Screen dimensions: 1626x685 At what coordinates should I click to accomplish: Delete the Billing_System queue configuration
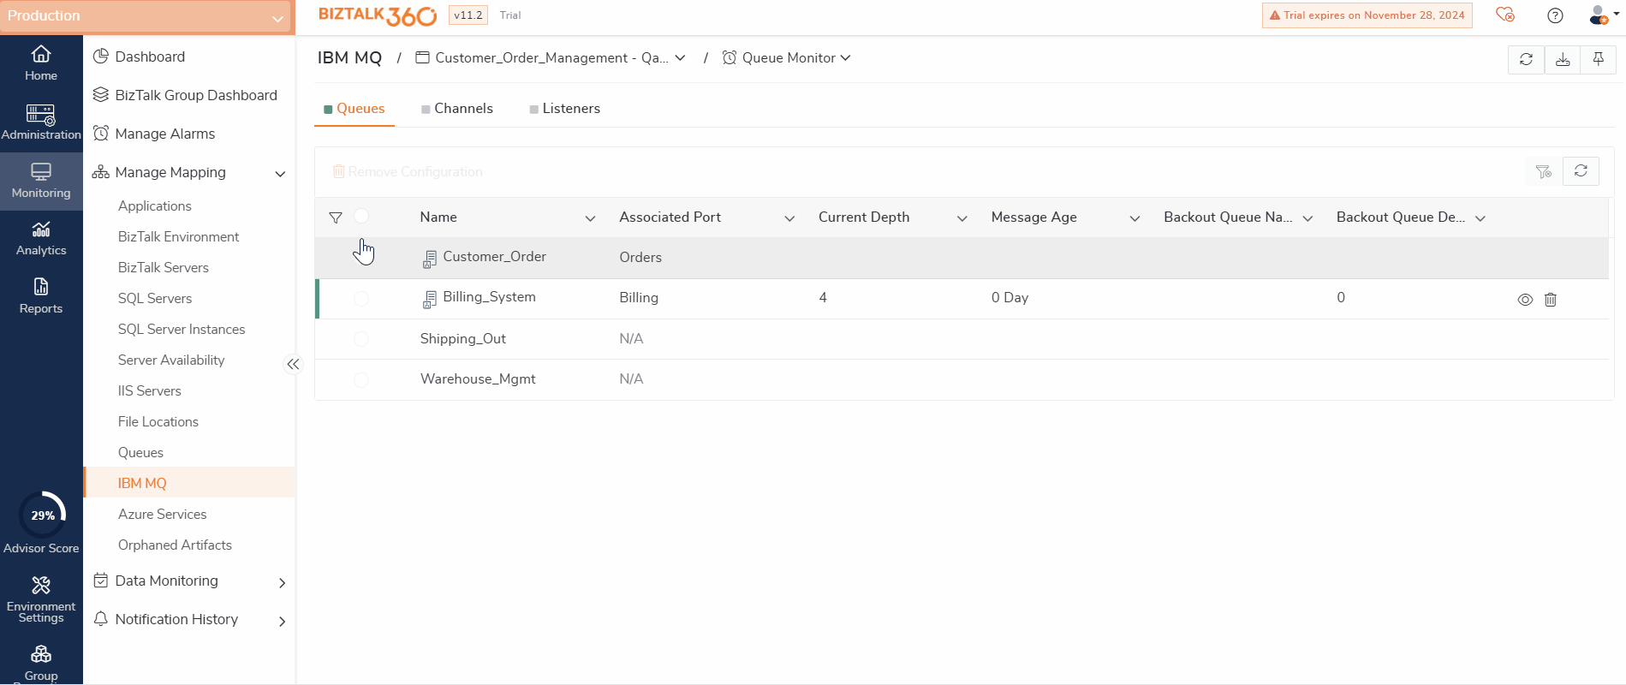1550,300
